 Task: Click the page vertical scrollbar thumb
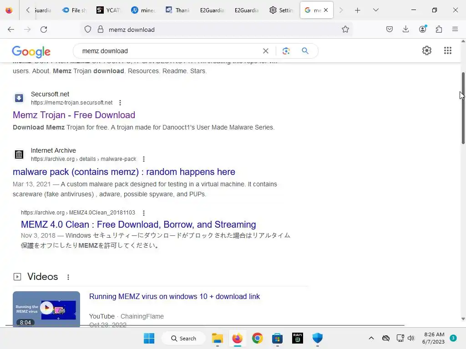click(463, 108)
